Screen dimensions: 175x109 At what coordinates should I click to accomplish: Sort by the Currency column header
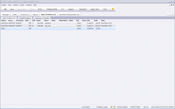point(20,20)
